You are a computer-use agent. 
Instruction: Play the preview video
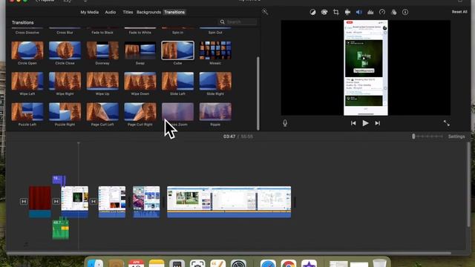pyautogui.click(x=365, y=123)
